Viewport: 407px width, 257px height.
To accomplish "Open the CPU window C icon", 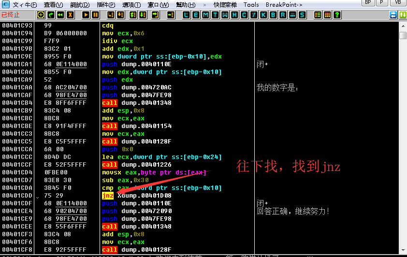I will point(244,15).
